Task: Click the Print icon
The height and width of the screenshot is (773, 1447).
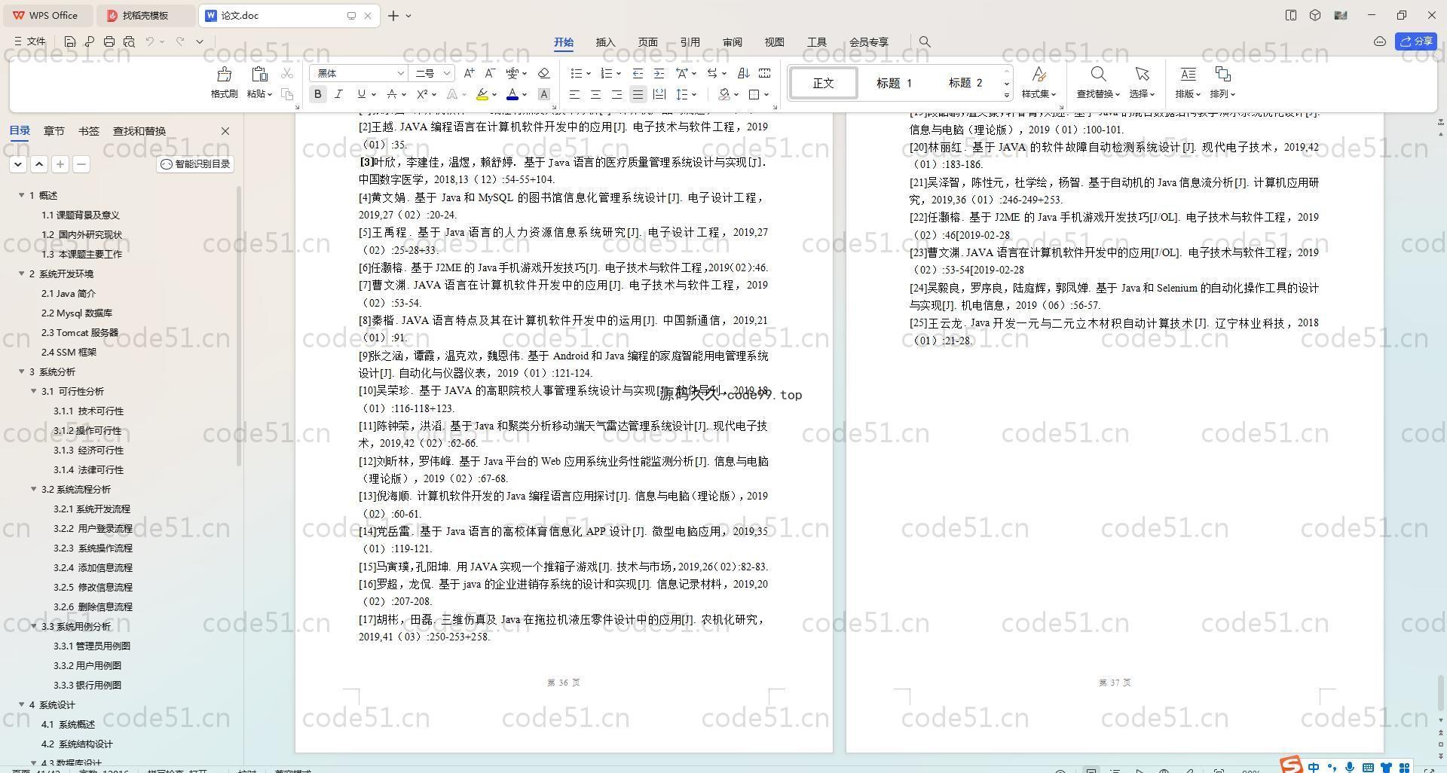Action: pyautogui.click(x=109, y=41)
